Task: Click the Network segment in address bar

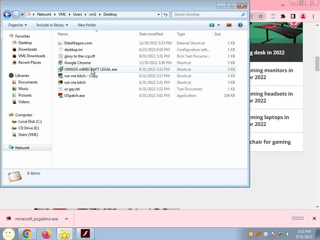Action: tap(44, 14)
